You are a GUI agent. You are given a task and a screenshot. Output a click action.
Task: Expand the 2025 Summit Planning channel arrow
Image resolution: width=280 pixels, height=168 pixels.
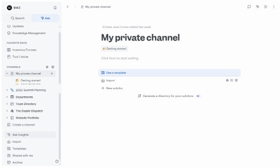(7, 90)
